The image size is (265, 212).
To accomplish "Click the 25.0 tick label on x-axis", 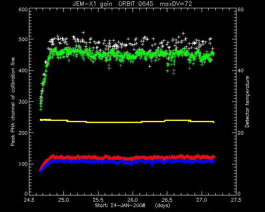I will (x=64, y=200).
